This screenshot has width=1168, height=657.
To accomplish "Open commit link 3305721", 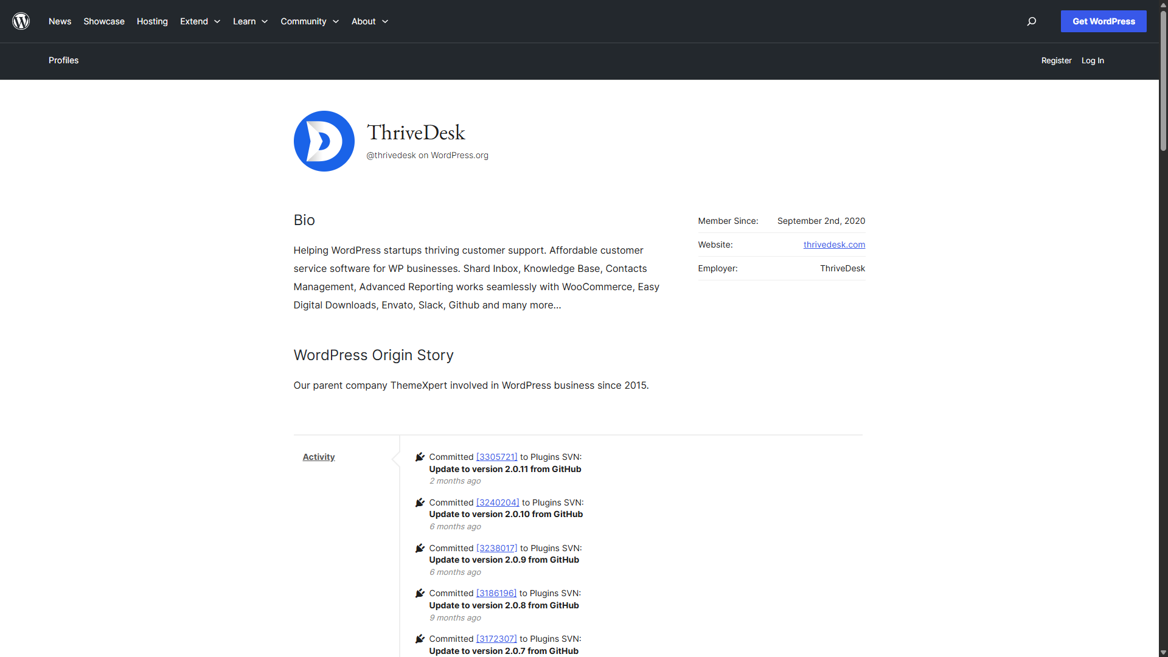I will [496, 457].
